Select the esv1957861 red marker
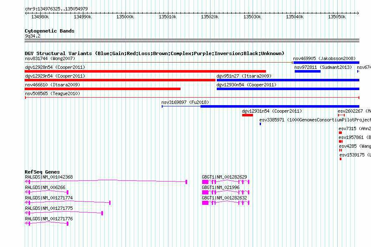The width and height of the screenshot is (371, 247). tap(341, 141)
